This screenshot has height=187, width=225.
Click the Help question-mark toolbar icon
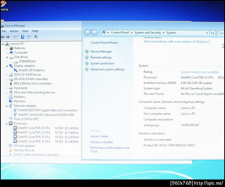click(x=22, y=37)
